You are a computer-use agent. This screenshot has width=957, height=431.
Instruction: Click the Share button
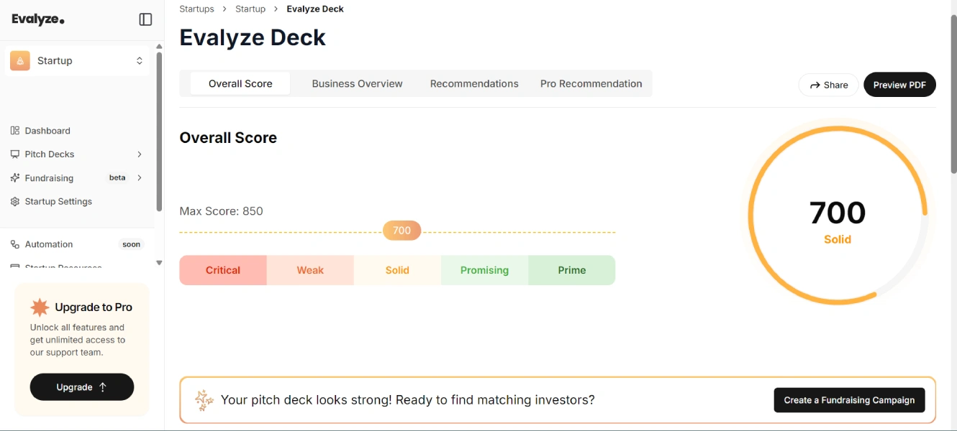pyautogui.click(x=828, y=85)
